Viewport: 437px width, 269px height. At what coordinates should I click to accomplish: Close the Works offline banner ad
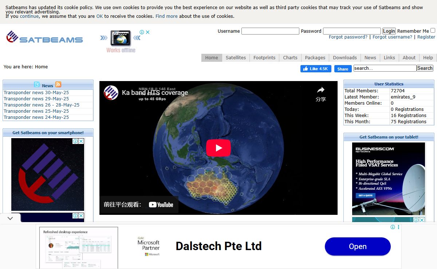pos(147,32)
